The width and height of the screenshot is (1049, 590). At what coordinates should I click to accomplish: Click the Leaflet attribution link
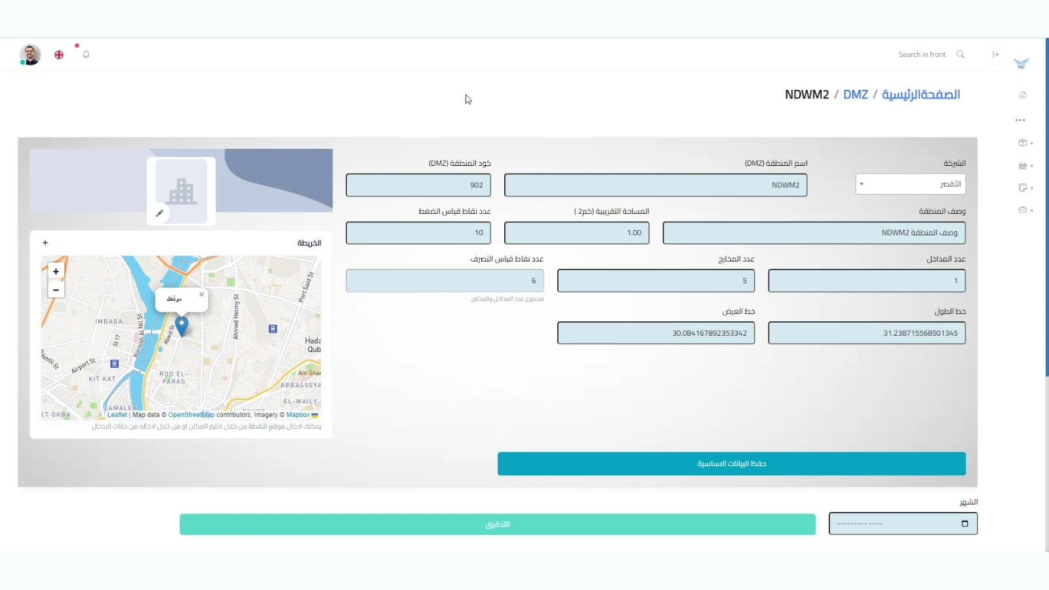[x=117, y=415]
